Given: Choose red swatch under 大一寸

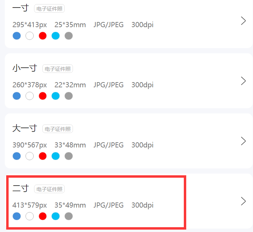Looking at the screenshot, I should pyautogui.click(x=43, y=156).
